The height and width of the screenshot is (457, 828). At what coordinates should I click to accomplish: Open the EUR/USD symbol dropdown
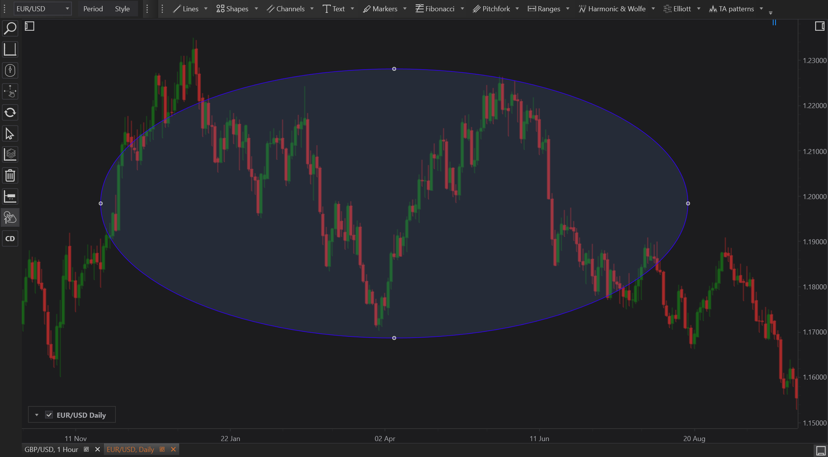coord(43,9)
